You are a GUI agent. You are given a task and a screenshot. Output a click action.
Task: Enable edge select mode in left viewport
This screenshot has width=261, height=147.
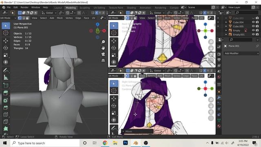click(24, 18)
